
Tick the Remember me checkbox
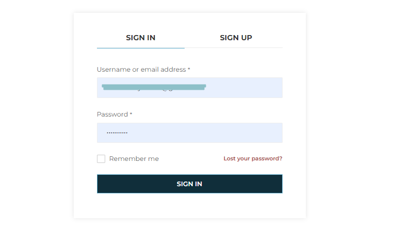tap(101, 159)
